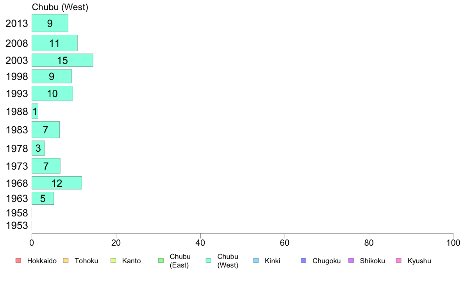Image resolution: width=464 pixels, height=287 pixels.
Task: Click the Hokkaido legend color swatch
Action: click(x=18, y=260)
